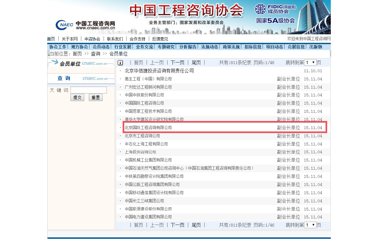Open 北京华信捷投资咨询有限责任公司 entry
Image resolution: width=378 pixels, height=239 pixels.
tap(159, 71)
